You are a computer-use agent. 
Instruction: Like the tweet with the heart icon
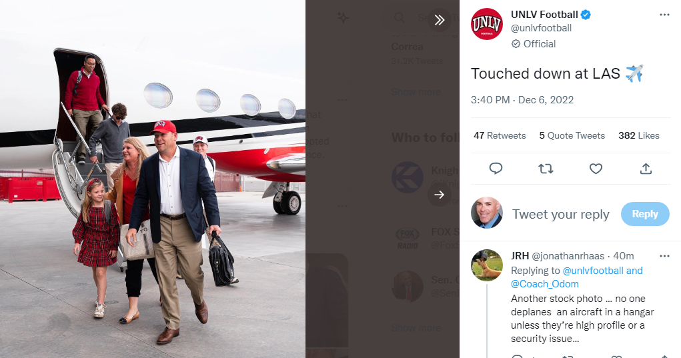[x=596, y=169]
